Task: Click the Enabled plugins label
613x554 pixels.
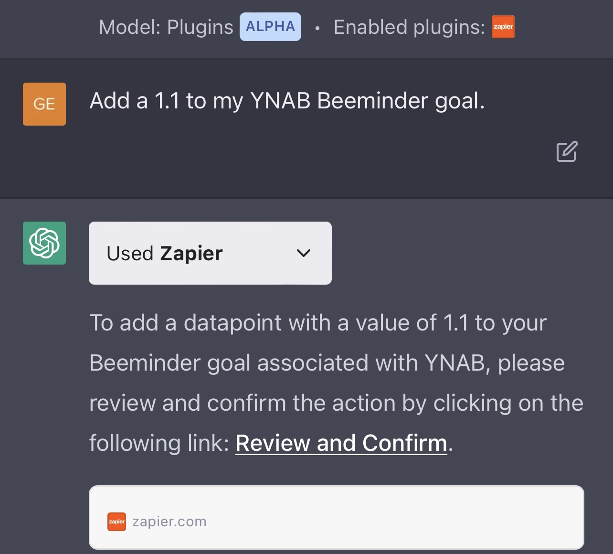Action: pyautogui.click(x=410, y=27)
